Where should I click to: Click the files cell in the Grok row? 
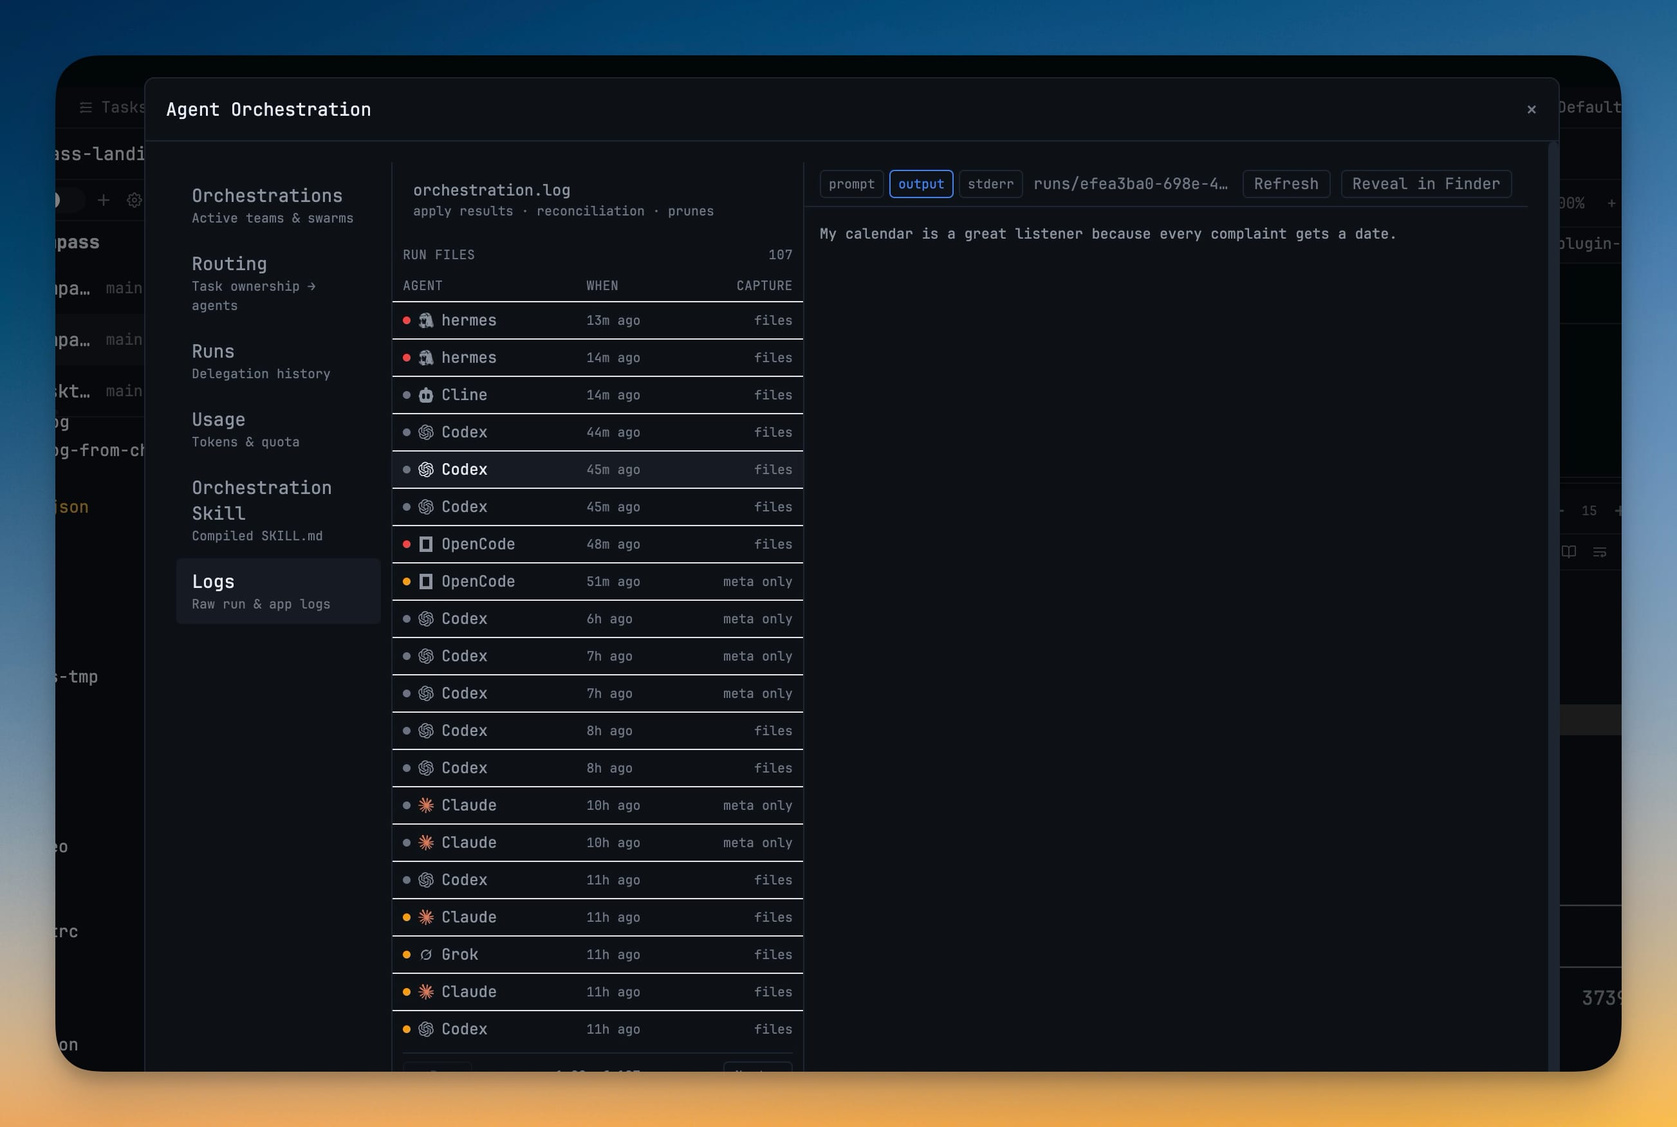tap(773, 955)
